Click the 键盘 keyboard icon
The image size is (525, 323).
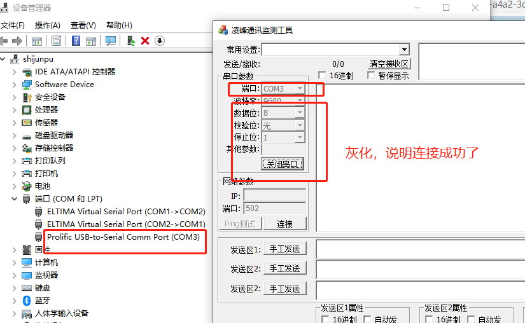coord(27,288)
